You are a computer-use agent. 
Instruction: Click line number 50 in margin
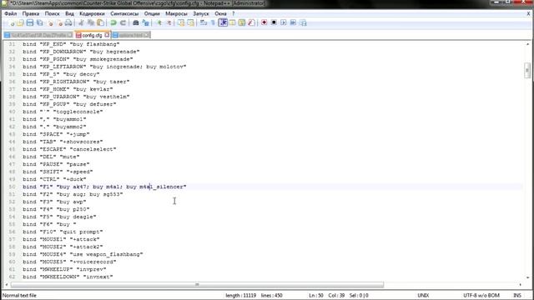(12, 187)
